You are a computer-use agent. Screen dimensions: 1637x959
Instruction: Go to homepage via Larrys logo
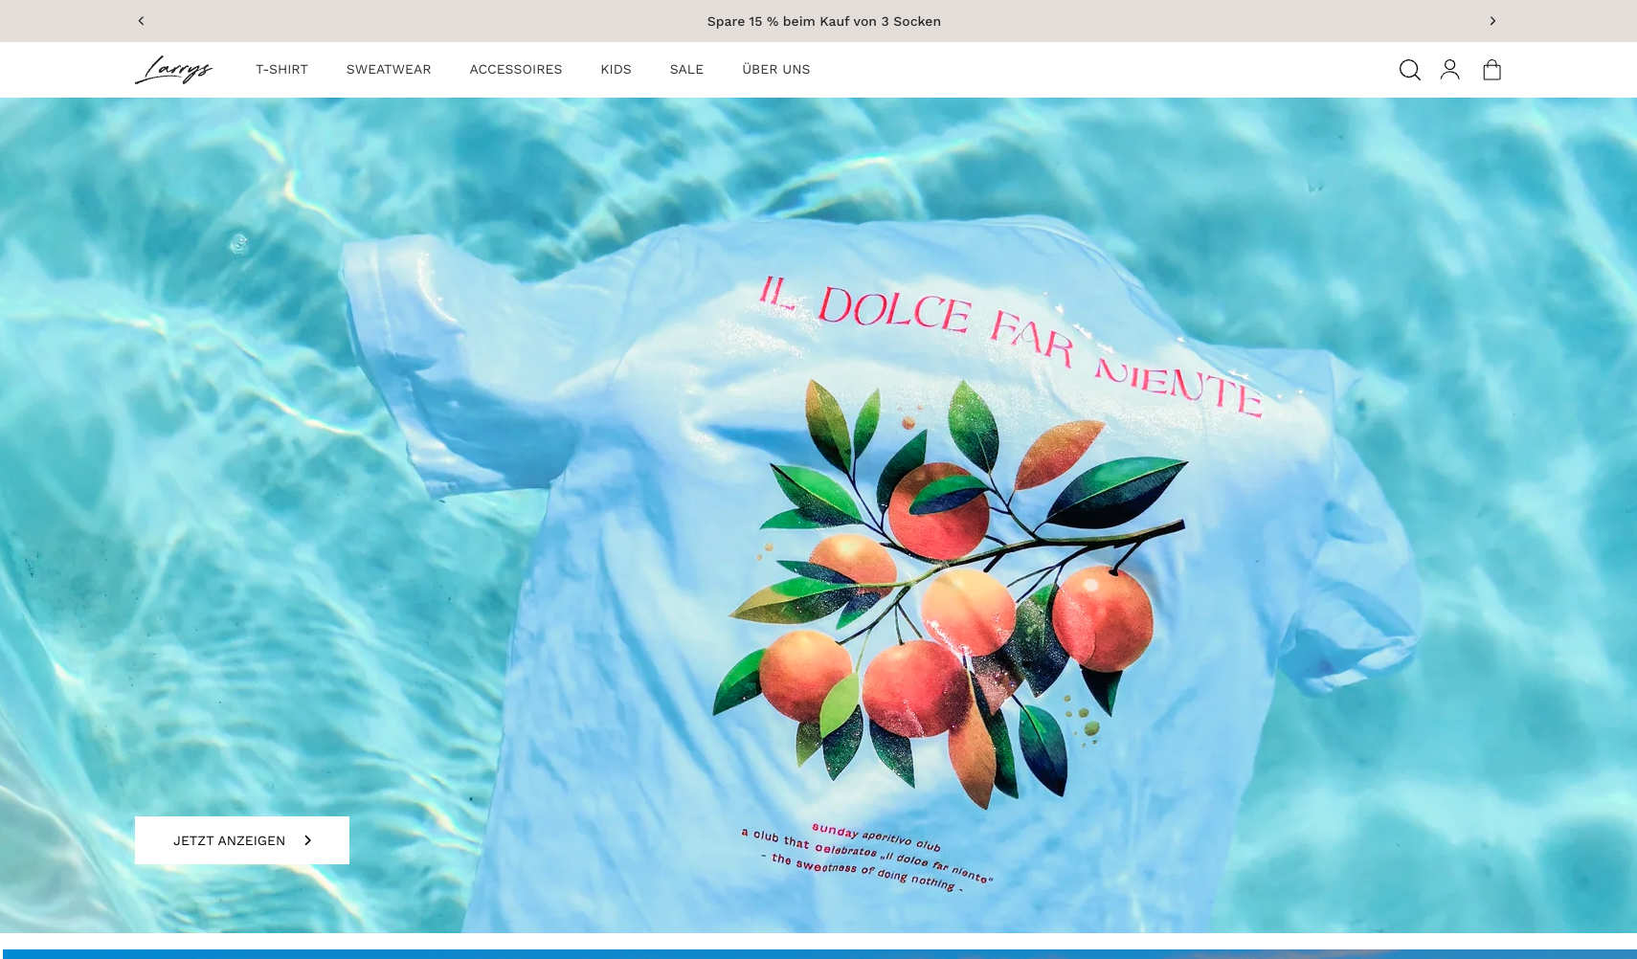173,70
